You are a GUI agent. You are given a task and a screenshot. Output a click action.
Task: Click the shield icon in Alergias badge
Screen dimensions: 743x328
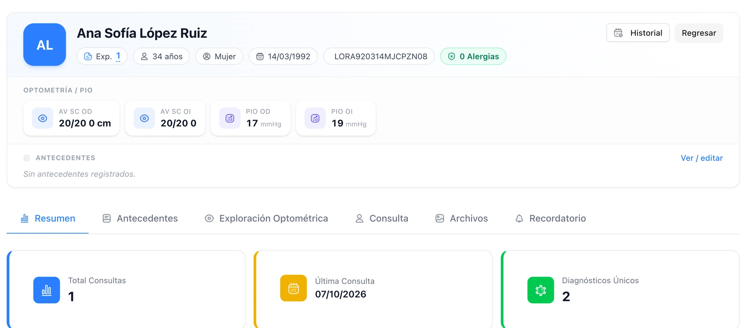452,56
